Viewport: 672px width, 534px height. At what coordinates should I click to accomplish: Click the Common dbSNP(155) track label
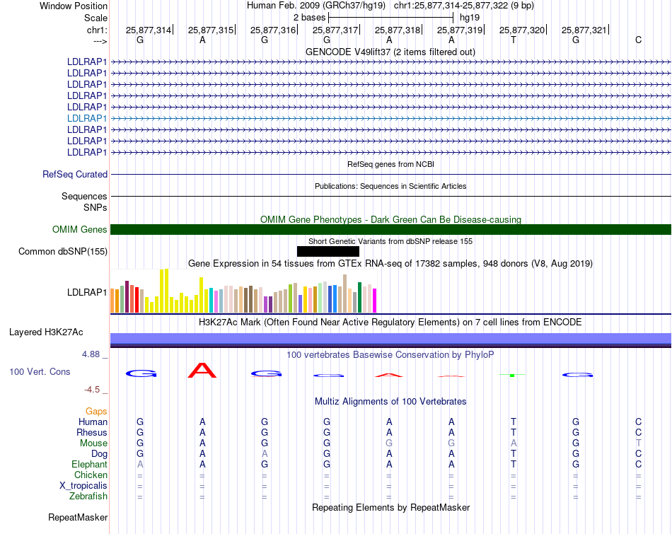(x=63, y=252)
